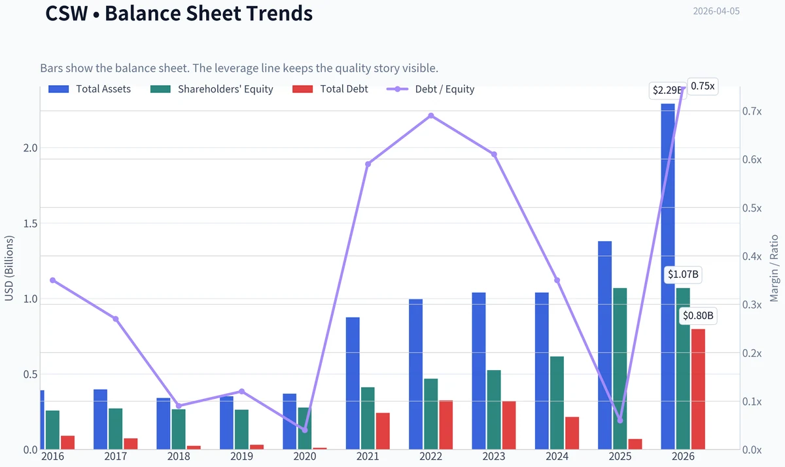Click the 2026 Total Assets blue bar
Image resolution: width=785 pixels, height=467 pixels.
coord(668,276)
